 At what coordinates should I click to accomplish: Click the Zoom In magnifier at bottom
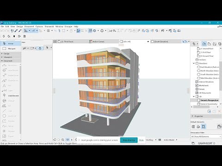63,140
